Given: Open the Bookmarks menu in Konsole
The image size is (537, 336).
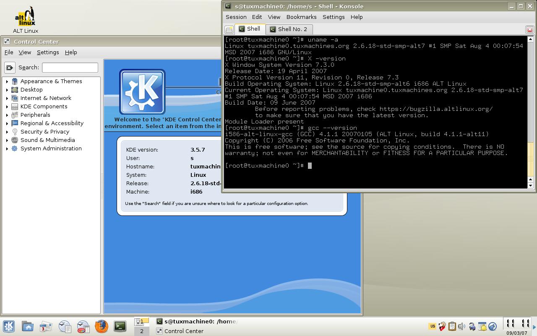Looking at the screenshot, I should [301, 17].
